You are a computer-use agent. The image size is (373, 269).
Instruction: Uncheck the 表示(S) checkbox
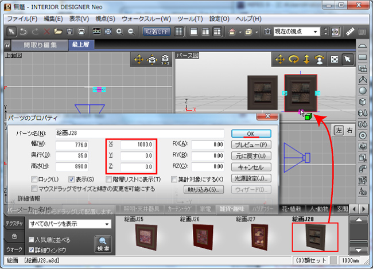click(x=72, y=180)
